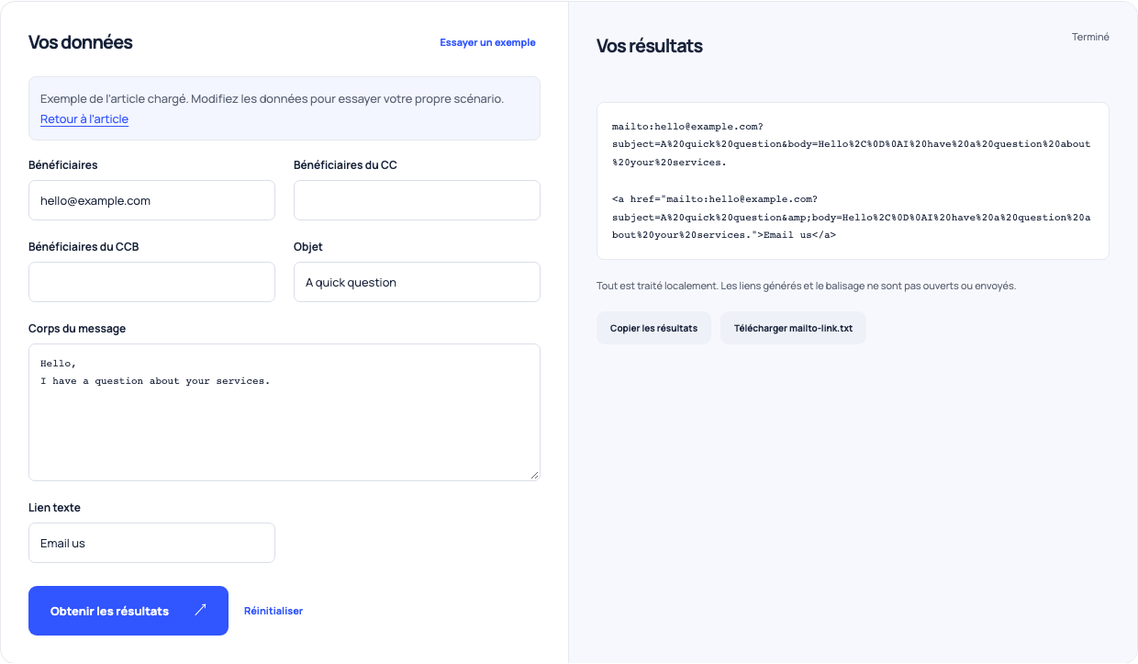Click Télécharger mailto-link.txt button
Image resolution: width=1138 pixels, height=664 pixels.
(793, 328)
